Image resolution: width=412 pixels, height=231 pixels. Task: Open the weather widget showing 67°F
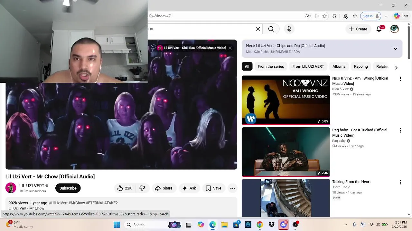point(20,225)
